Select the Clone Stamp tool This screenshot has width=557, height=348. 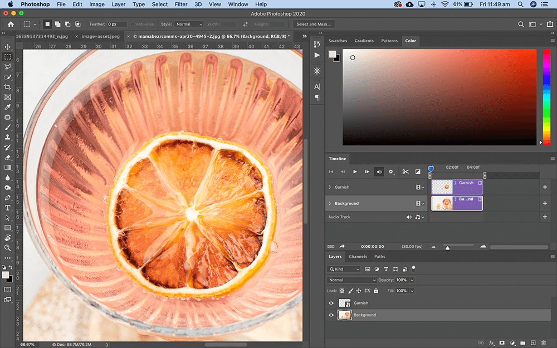pyautogui.click(x=7, y=137)
